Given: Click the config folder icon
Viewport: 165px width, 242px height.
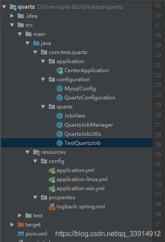Looking at the screenshot, I should (x=44, y=161).
